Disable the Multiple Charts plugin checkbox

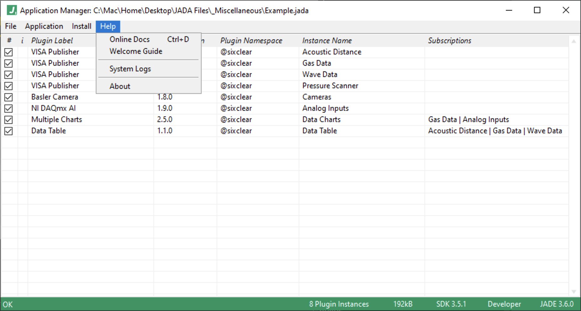coord(8,120)
